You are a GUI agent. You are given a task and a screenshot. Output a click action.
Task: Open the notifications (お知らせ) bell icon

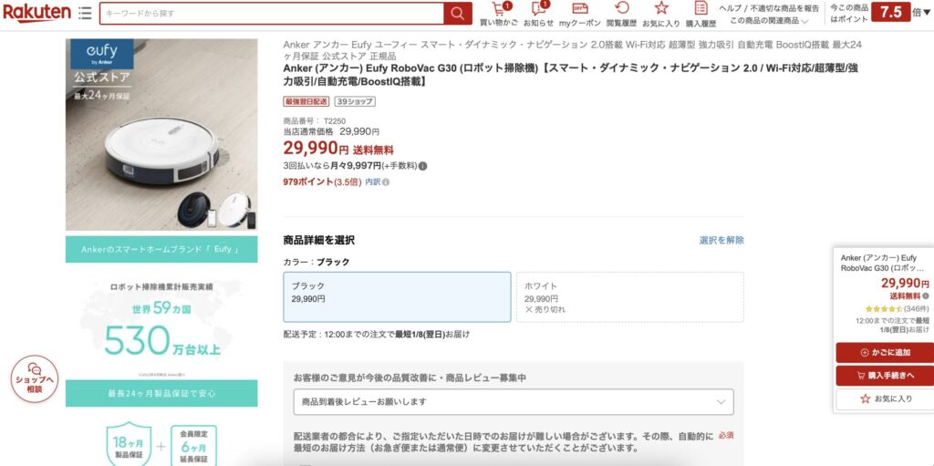[x=538, y=14]
